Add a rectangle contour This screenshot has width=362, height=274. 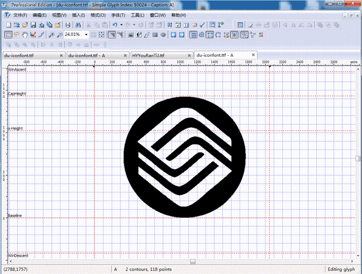(155, 35)
